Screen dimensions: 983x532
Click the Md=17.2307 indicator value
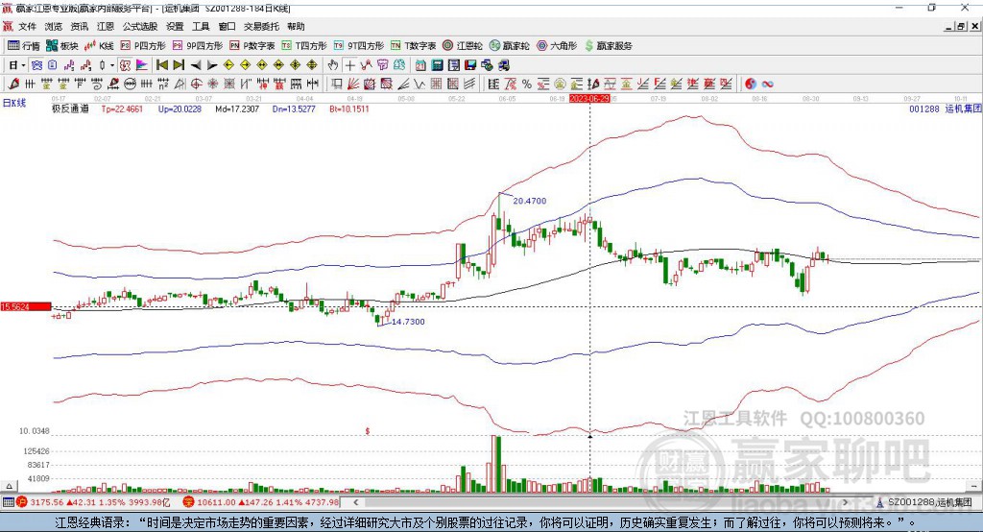click(x=237, y=109)
